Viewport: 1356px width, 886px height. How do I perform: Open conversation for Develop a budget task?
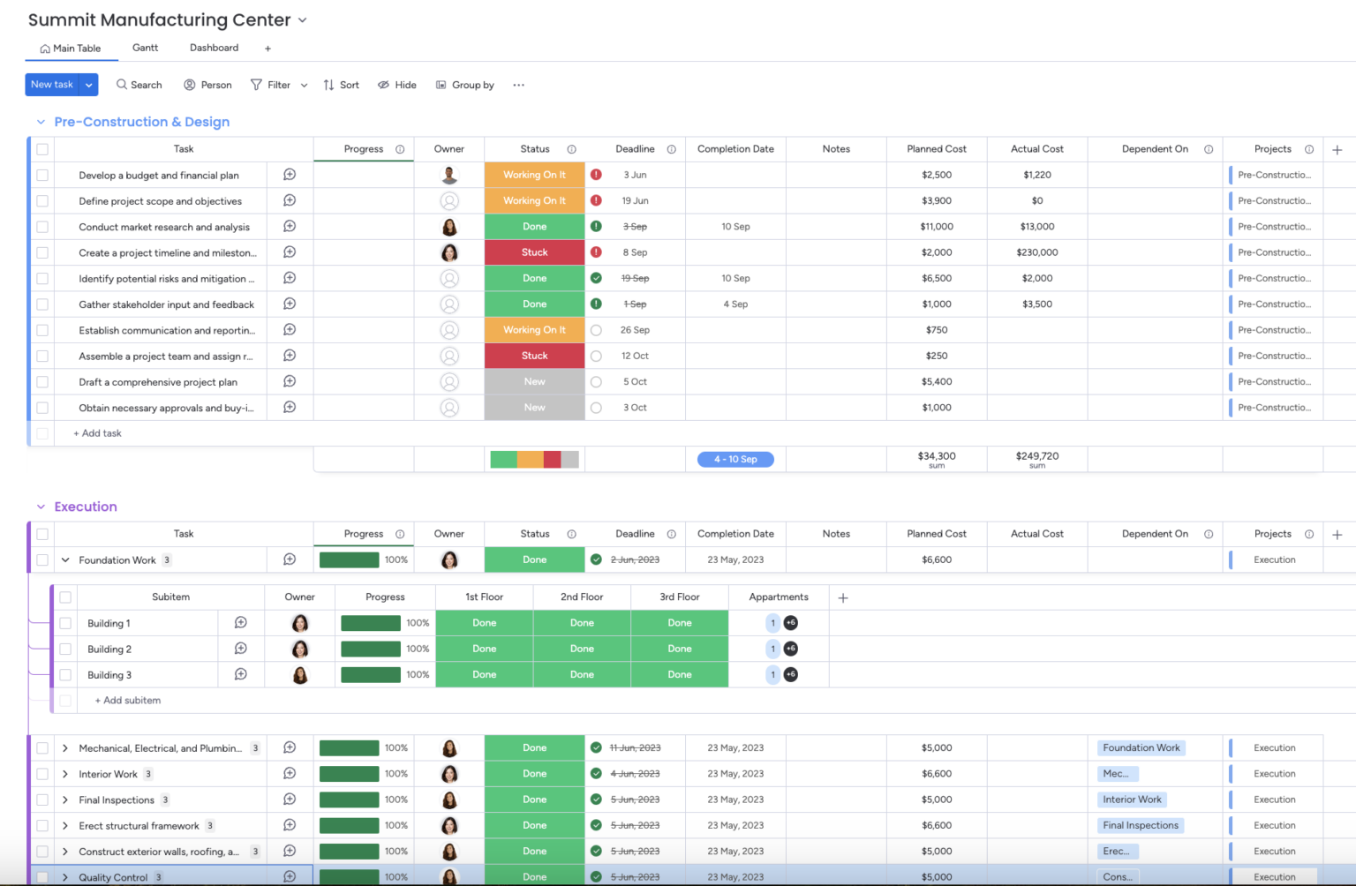tap(290, 175)
